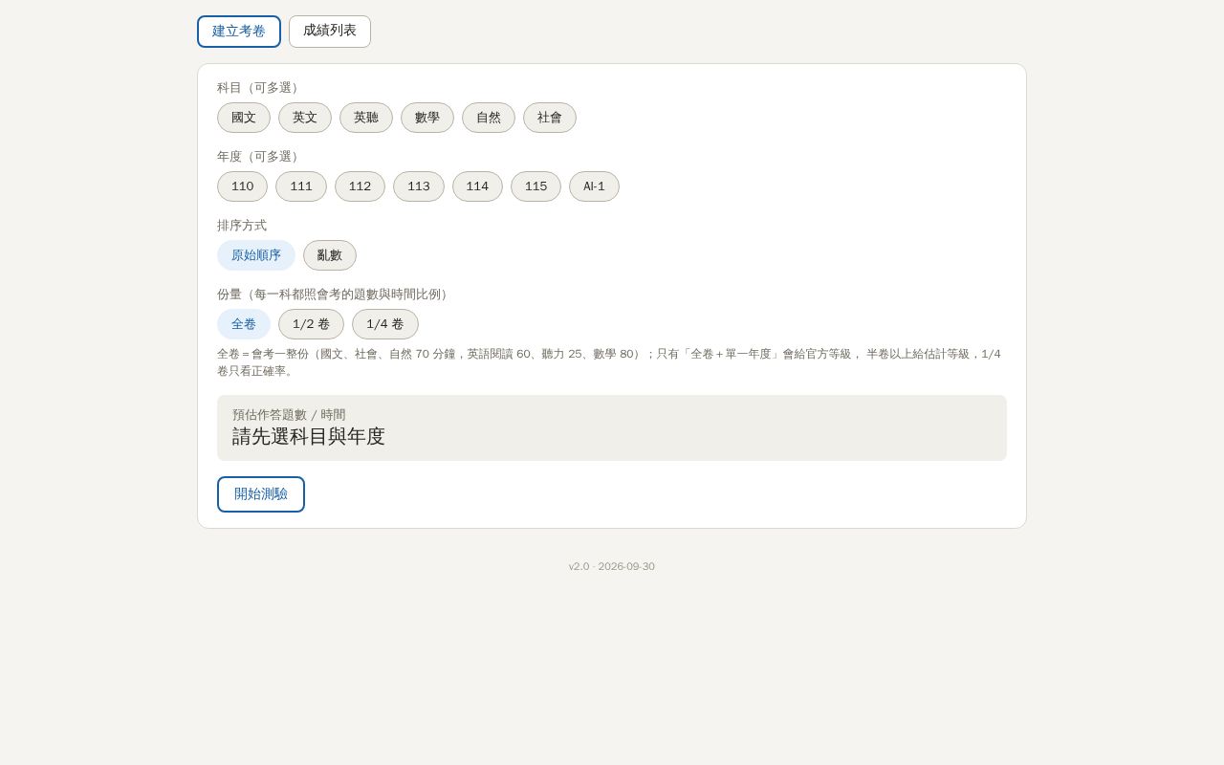Click the 科目（可多選） label
Screen dimensions: 1224x765
(x=260, y=88)
